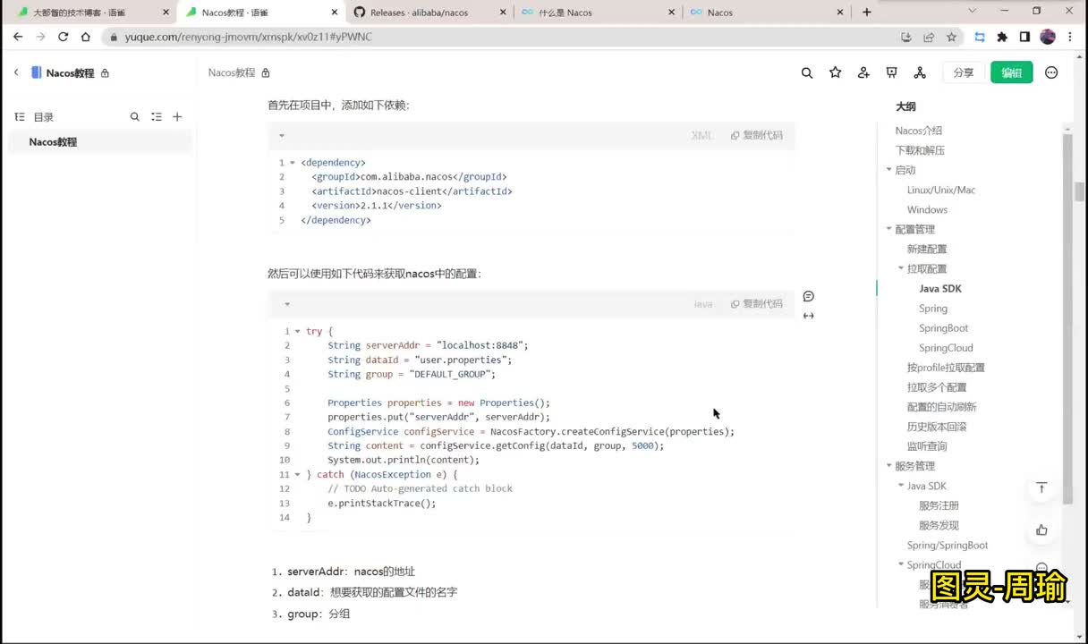Open Nacos教程 in the sidebar list

pos(100,142)
